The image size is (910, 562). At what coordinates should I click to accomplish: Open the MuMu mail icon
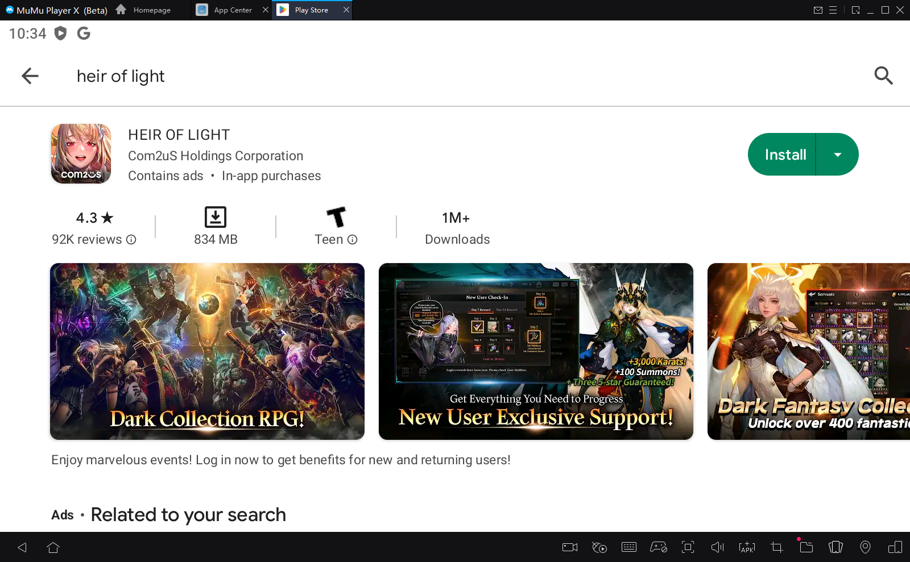818,10
